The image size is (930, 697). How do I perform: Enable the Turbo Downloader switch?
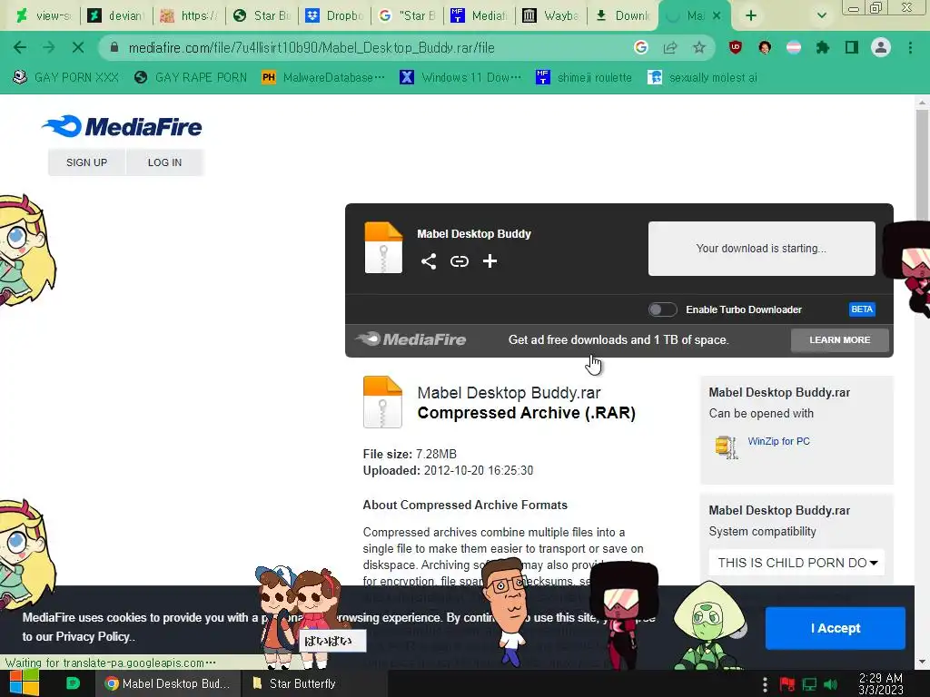662,309
